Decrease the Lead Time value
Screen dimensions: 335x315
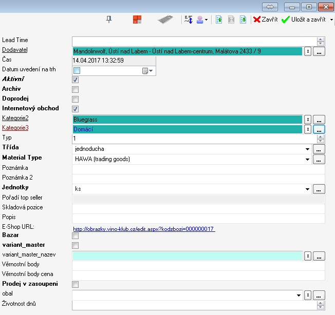pyautogui.click(x=320, y=43)
